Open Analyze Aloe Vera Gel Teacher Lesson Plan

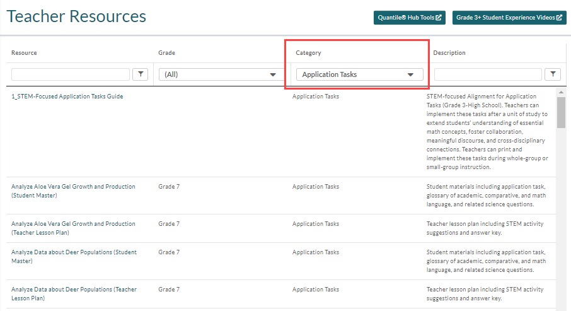point(73,228)
